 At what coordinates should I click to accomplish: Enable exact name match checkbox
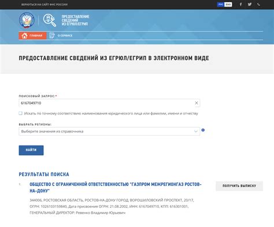pyautogui.click(x=20, y=113)
